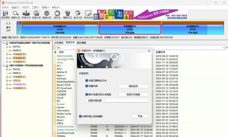Expand 本地磁盘(C:) tree node
228x137 pixels.
pyautogui.click(x=7, y=77)
